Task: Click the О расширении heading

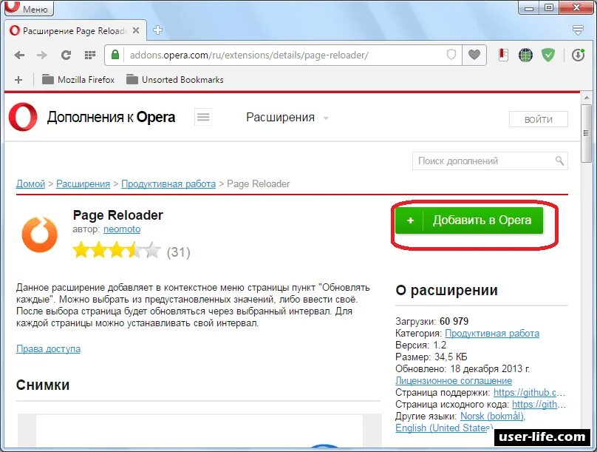Action: [446, 290]
